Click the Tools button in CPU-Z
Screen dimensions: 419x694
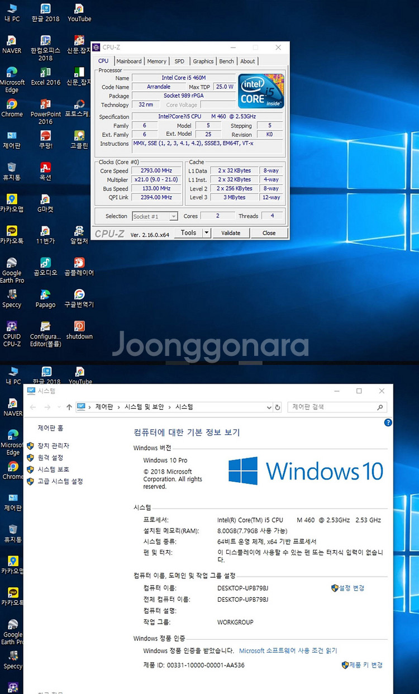point(188,232)
